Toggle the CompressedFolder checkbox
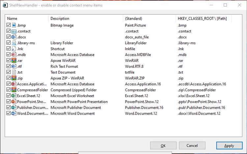Screen dimensions: 247x154 point(9,90)
